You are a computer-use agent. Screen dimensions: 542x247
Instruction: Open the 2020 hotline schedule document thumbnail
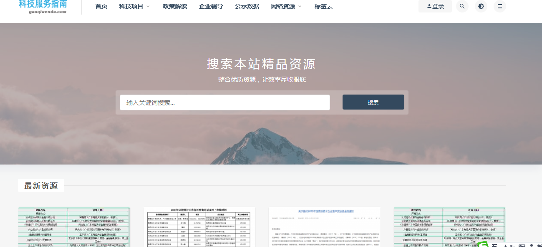pos(199,227)
